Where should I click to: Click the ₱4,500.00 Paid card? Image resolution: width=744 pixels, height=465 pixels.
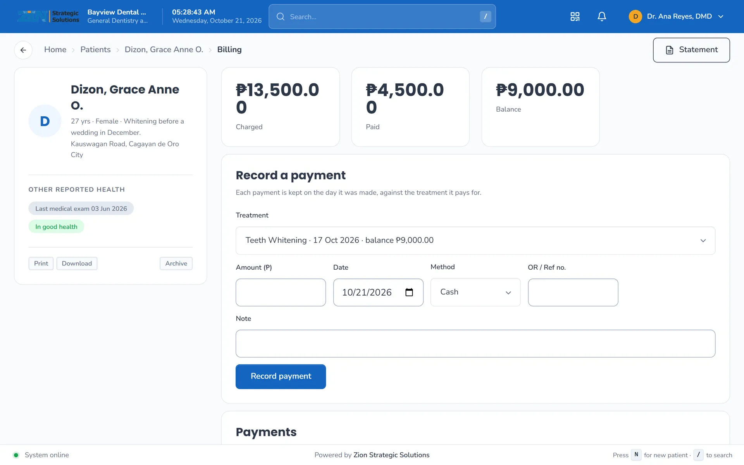pyautogui.click(x=410, y=107)
